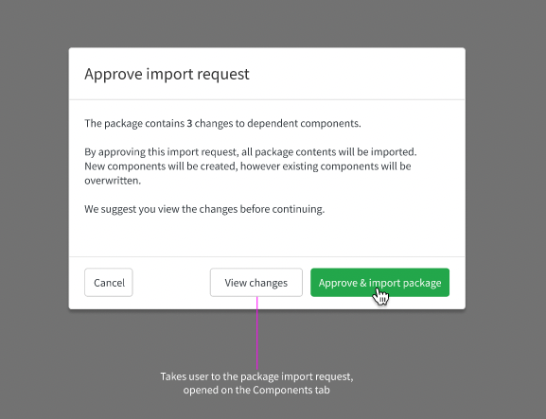Click the 'By approving this import request' line
The image size is (546, 419).
pyautogui.click(x=251, y=152)
